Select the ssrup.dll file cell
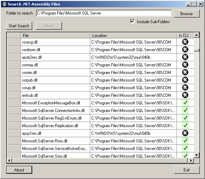This screenshot has width=205, height=179. (55, 87)
